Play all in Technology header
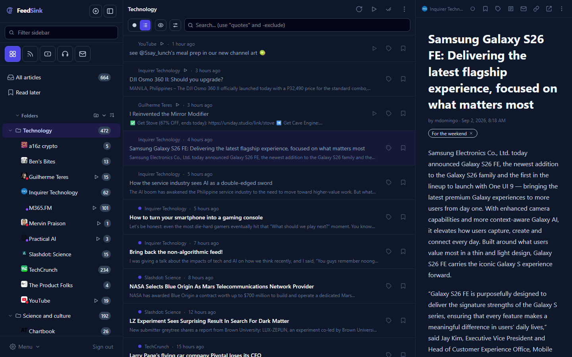 (x=374, y=9)
